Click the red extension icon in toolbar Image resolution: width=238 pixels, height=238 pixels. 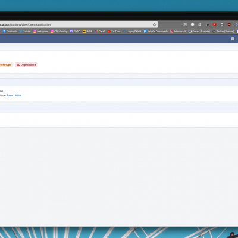(214, 24)
